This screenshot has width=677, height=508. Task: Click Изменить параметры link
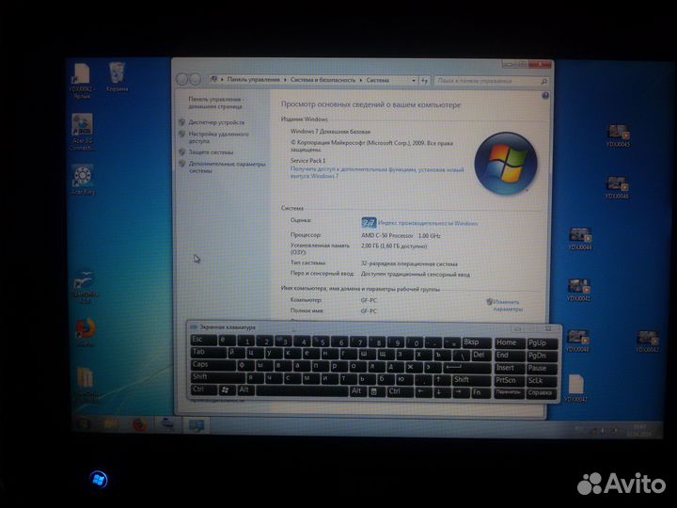pyautogui.click(x=508, y=306)
